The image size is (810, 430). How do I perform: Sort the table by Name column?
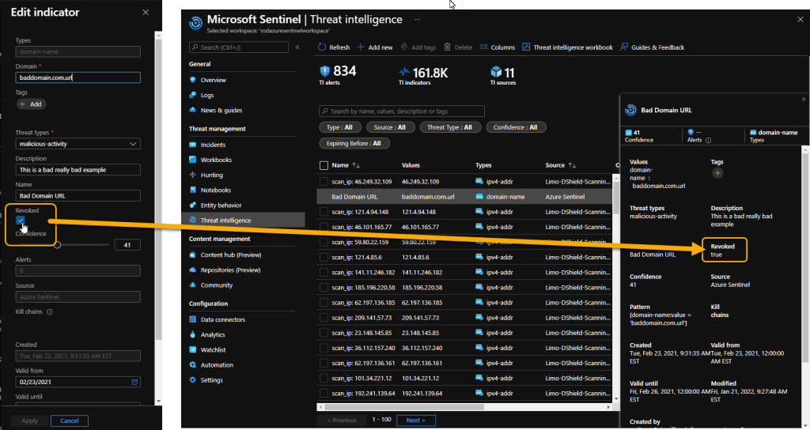356,165
